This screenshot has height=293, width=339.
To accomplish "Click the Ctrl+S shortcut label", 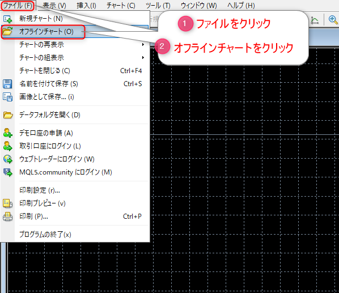I will (x=133, y=84).
